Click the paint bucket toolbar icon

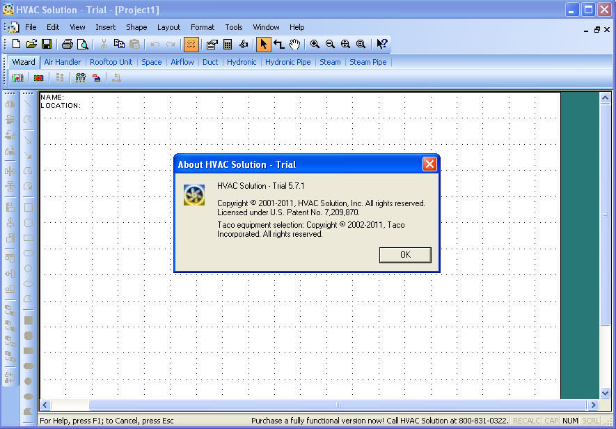[243, 44]
